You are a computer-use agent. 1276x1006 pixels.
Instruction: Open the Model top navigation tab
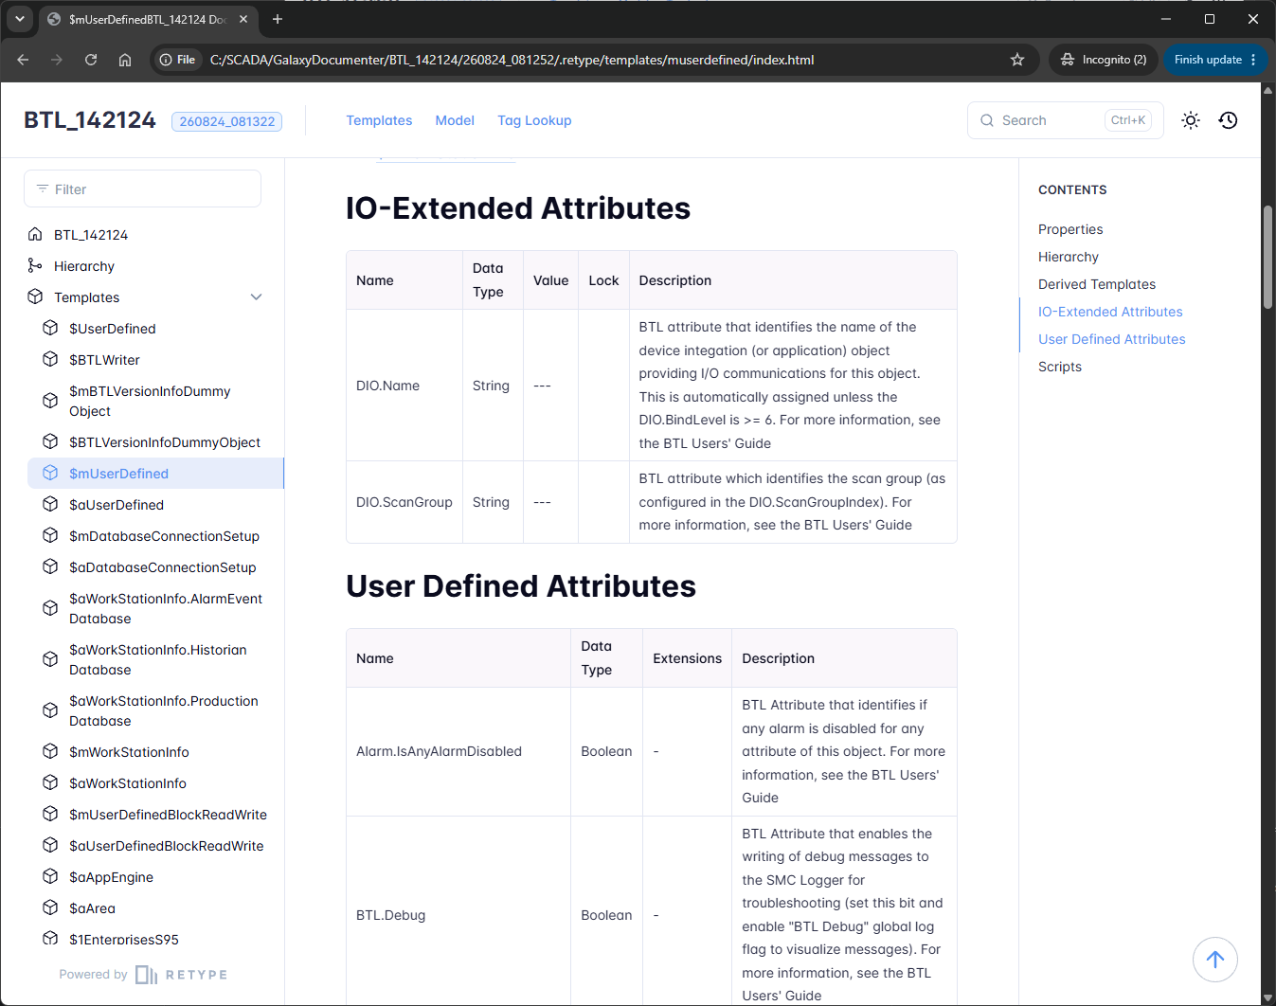click(x=455, y=120)
